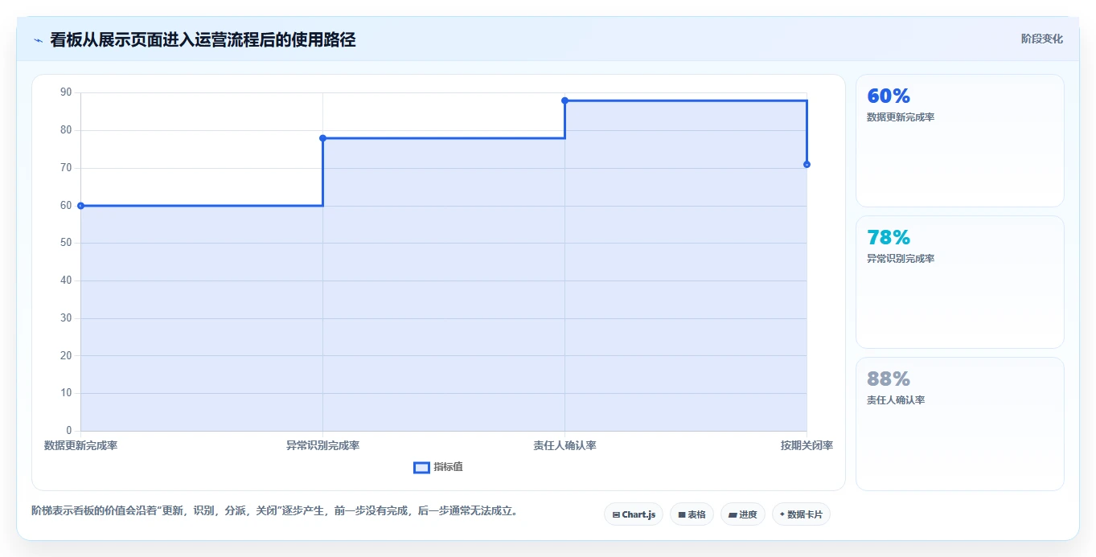Click x-axis label 责任人确认率
Screen dimensions: 1096x557
[564, 445]
